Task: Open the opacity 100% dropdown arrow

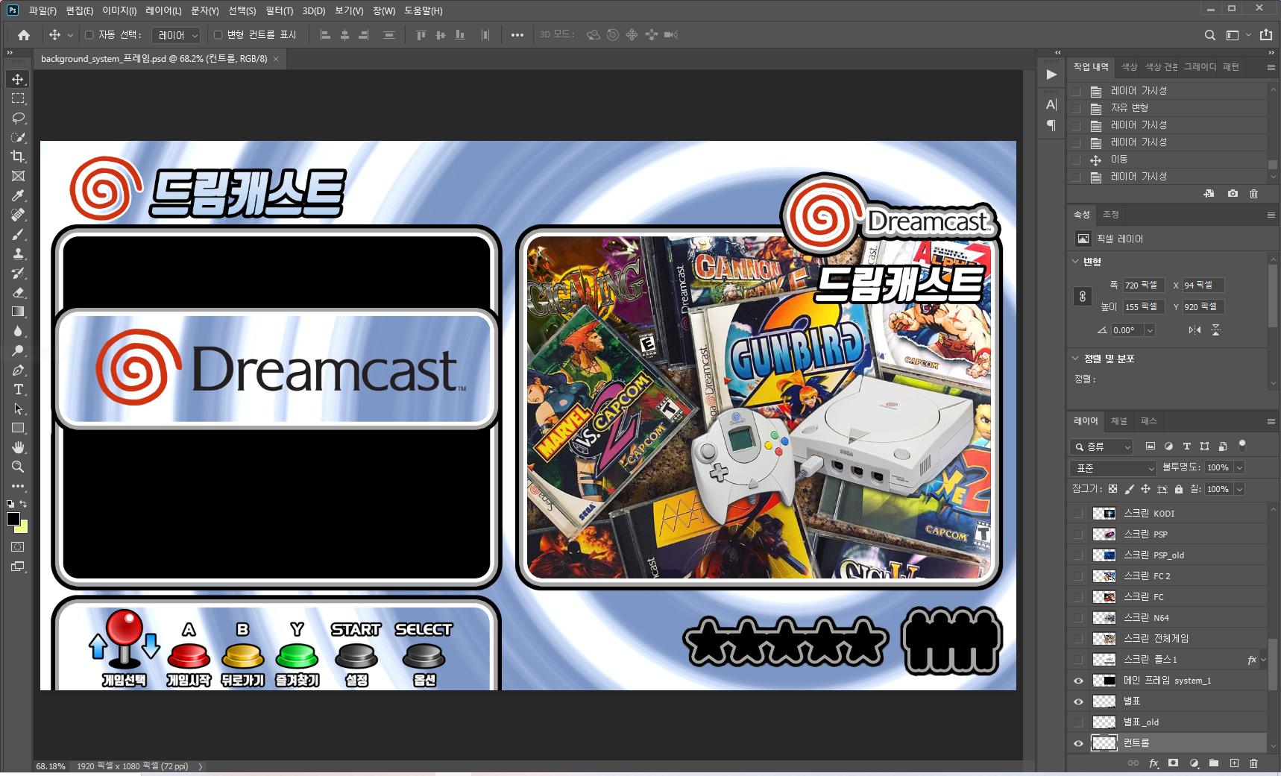Action: click(x=1239, y=468)
